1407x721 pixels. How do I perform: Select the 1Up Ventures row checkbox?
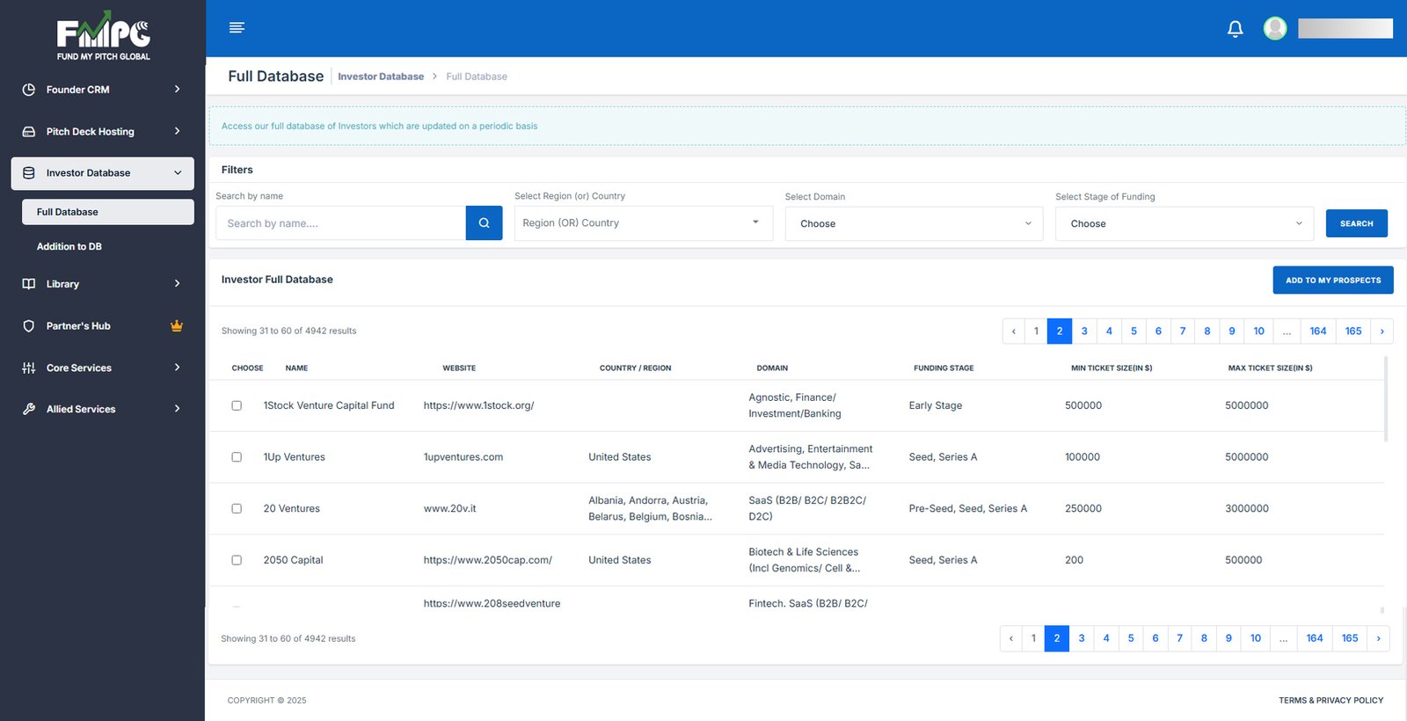237,457
